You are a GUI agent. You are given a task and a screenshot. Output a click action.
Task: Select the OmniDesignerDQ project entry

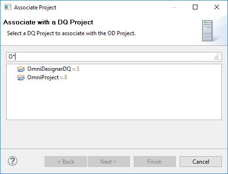click(x=49, y=69)
